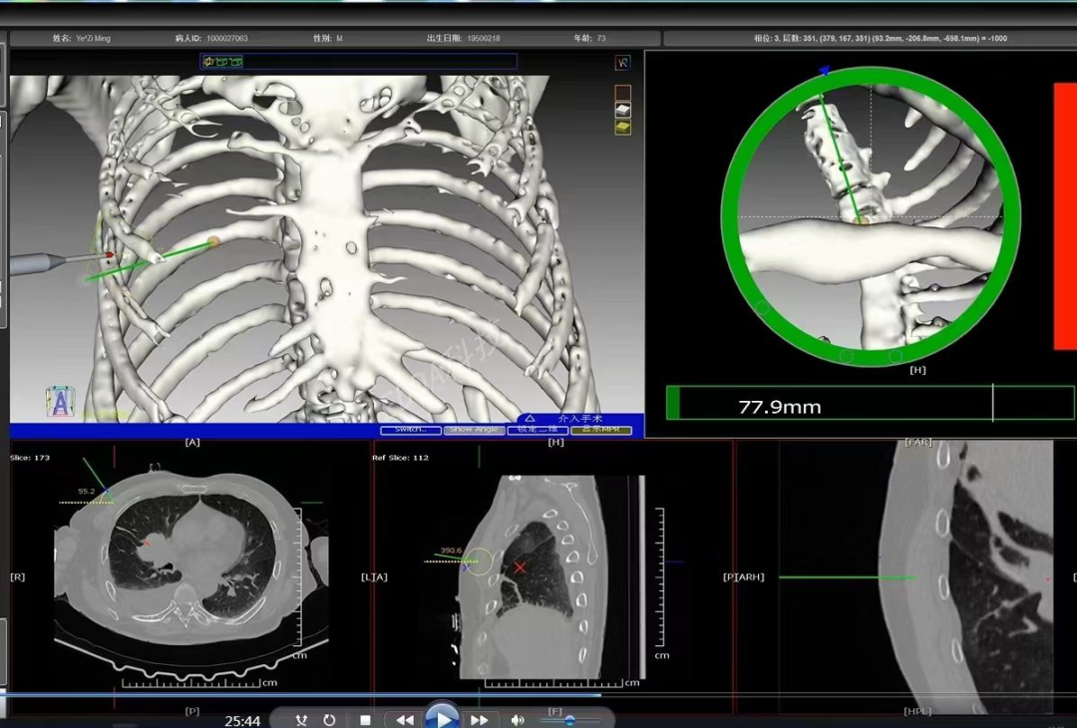
Task: Collapse the 介入手术 panel triangle
Action: pyautogui.click(x=530, y=418)
